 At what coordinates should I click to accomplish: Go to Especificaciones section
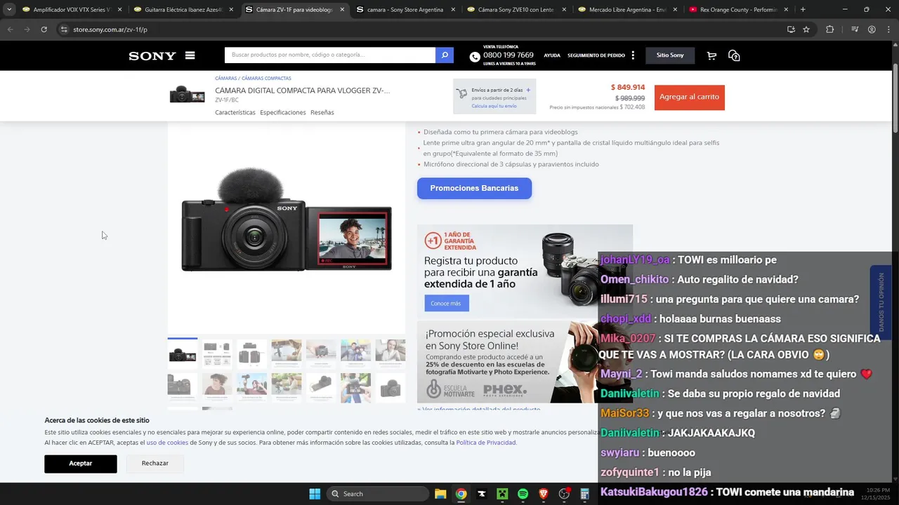click(283, 112)
